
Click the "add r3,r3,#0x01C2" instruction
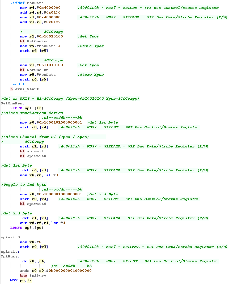point(40,22)
